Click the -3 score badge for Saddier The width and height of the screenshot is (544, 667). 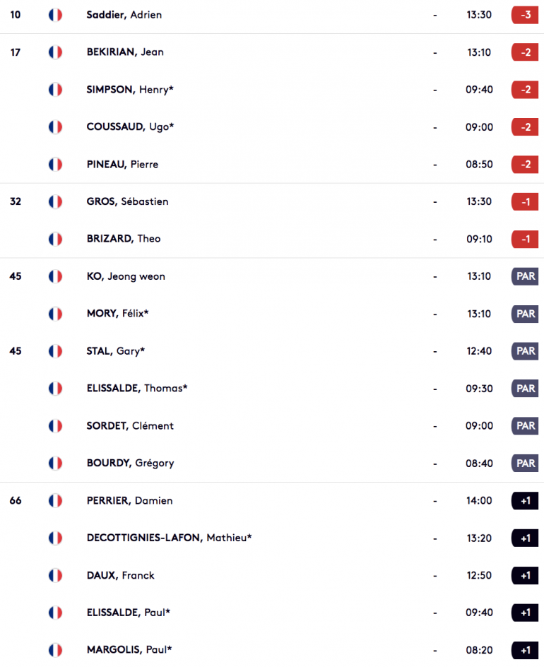coord(526,15)
